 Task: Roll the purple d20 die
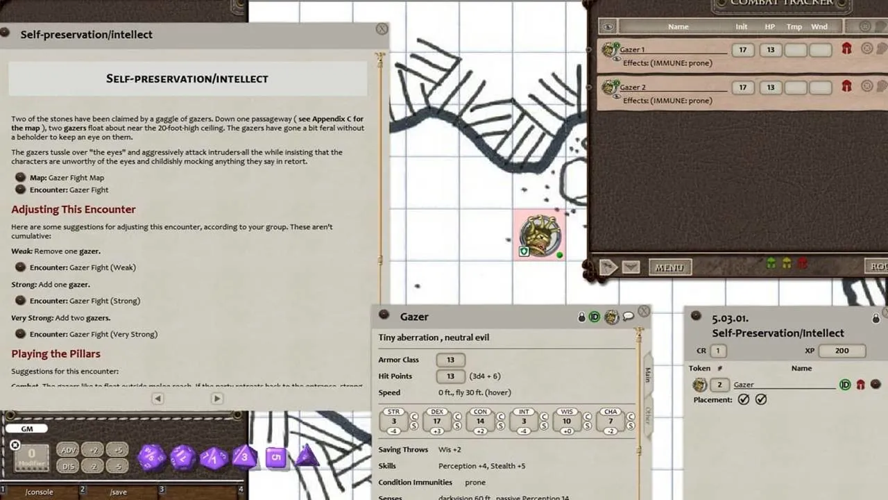click(151, 458)
